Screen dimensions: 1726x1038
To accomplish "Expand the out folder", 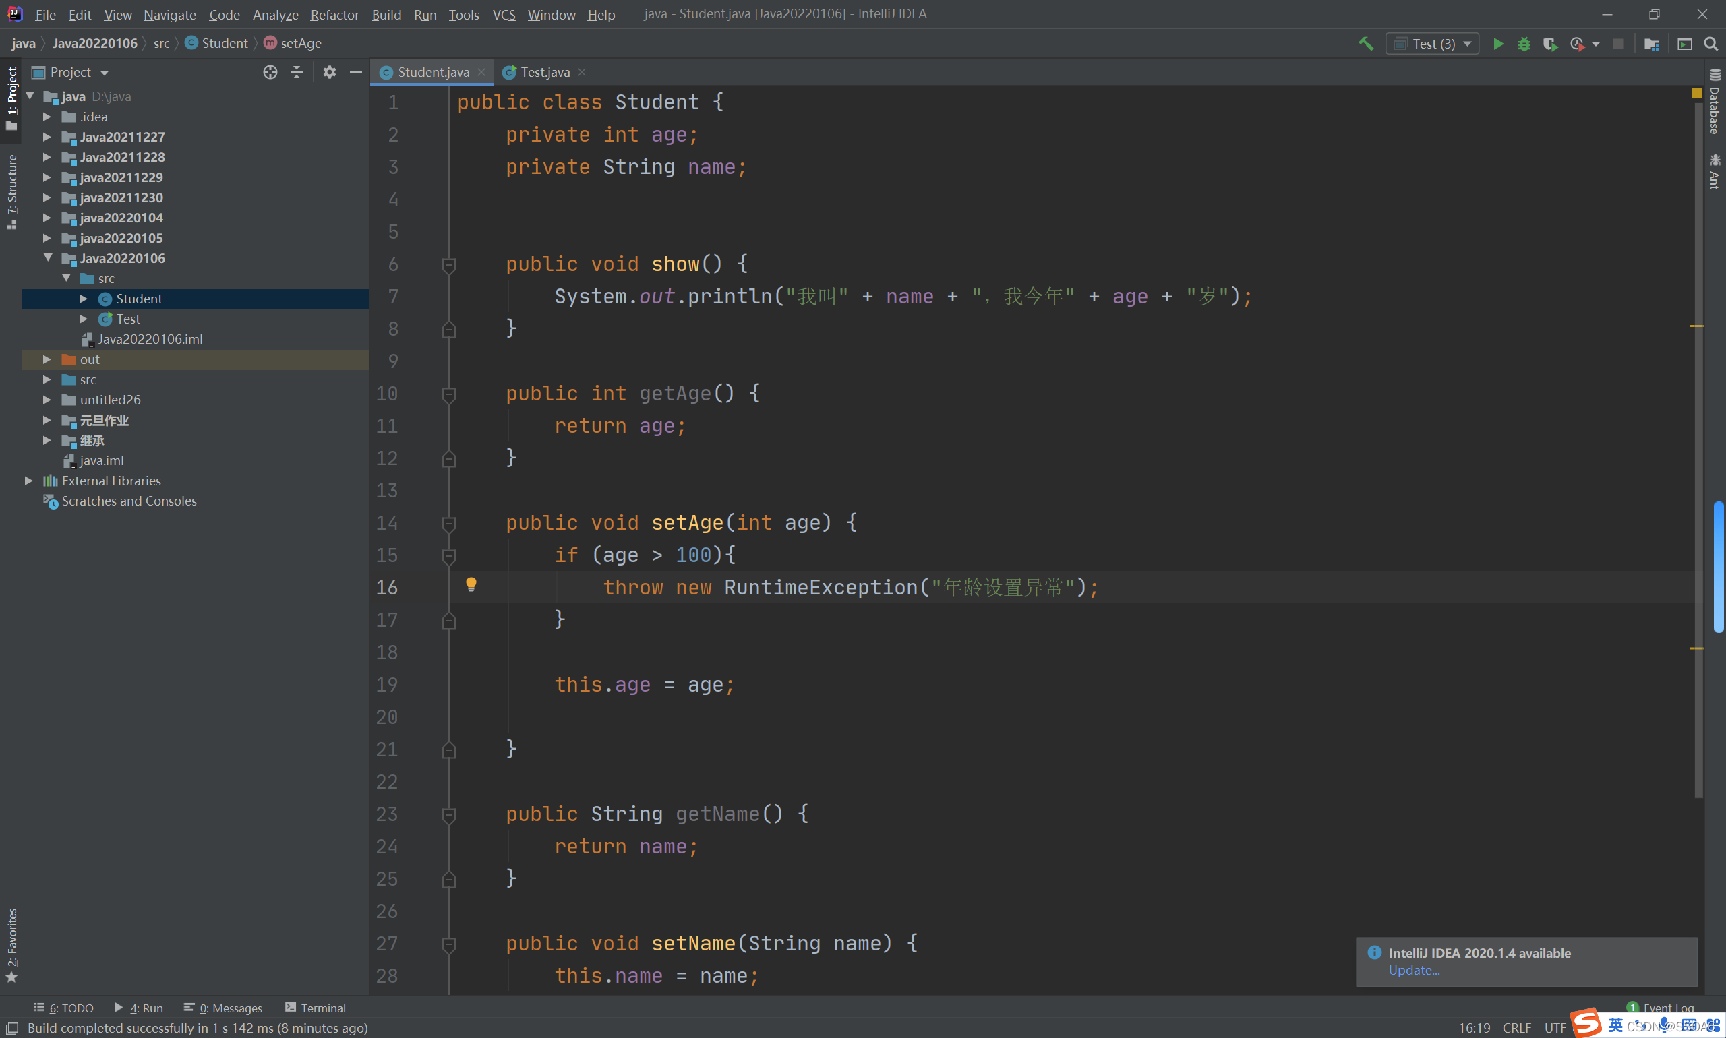I will [x=47, y=359].
